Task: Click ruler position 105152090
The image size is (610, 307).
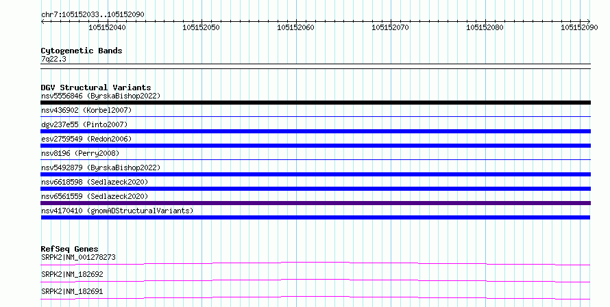Action: pyautogui.click(x=579, y=27)
